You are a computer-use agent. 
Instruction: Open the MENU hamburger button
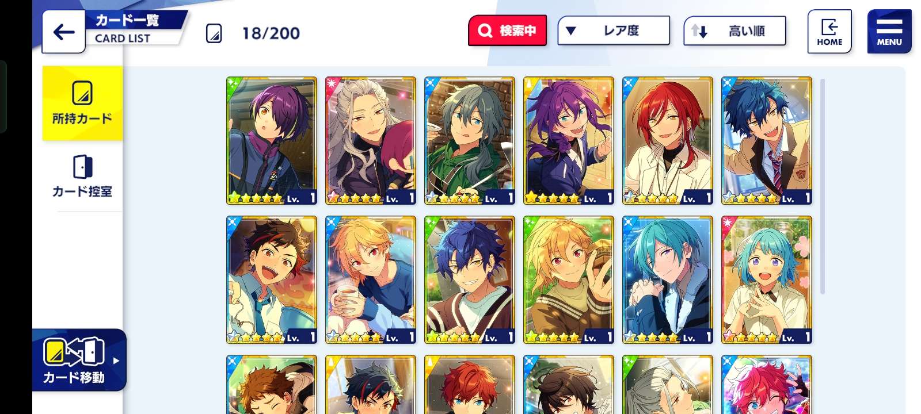(889, 32)
